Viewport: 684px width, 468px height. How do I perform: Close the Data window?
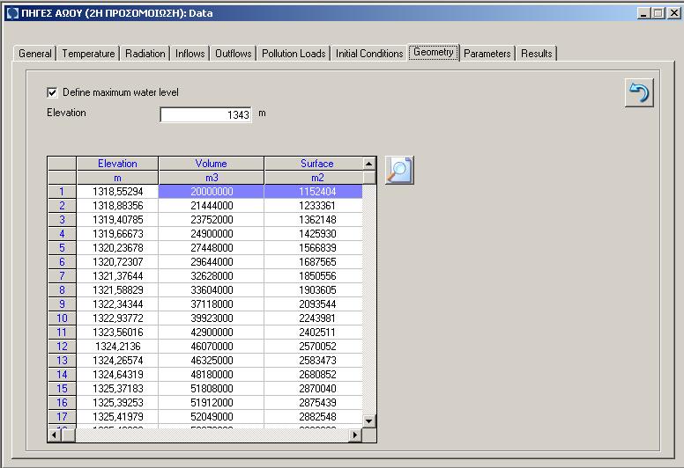click(x=674, y=13)
